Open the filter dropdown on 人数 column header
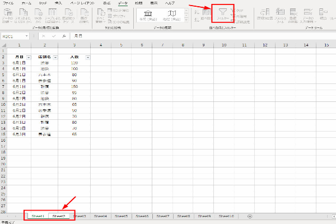Screen dimensions: 336x224 pos(88,57)
